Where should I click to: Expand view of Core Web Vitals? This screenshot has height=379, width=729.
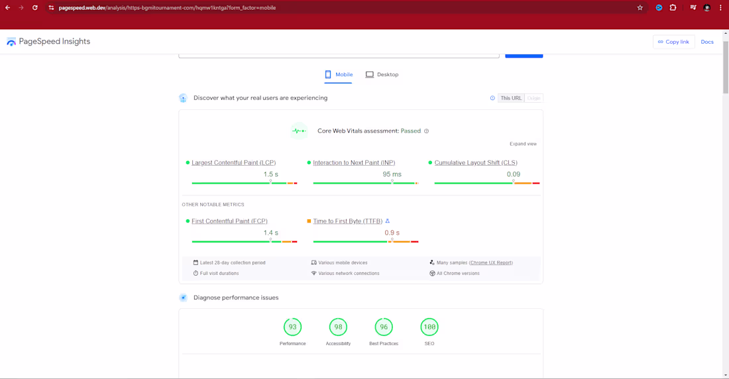pyautogui.click(x=523, y=144)
